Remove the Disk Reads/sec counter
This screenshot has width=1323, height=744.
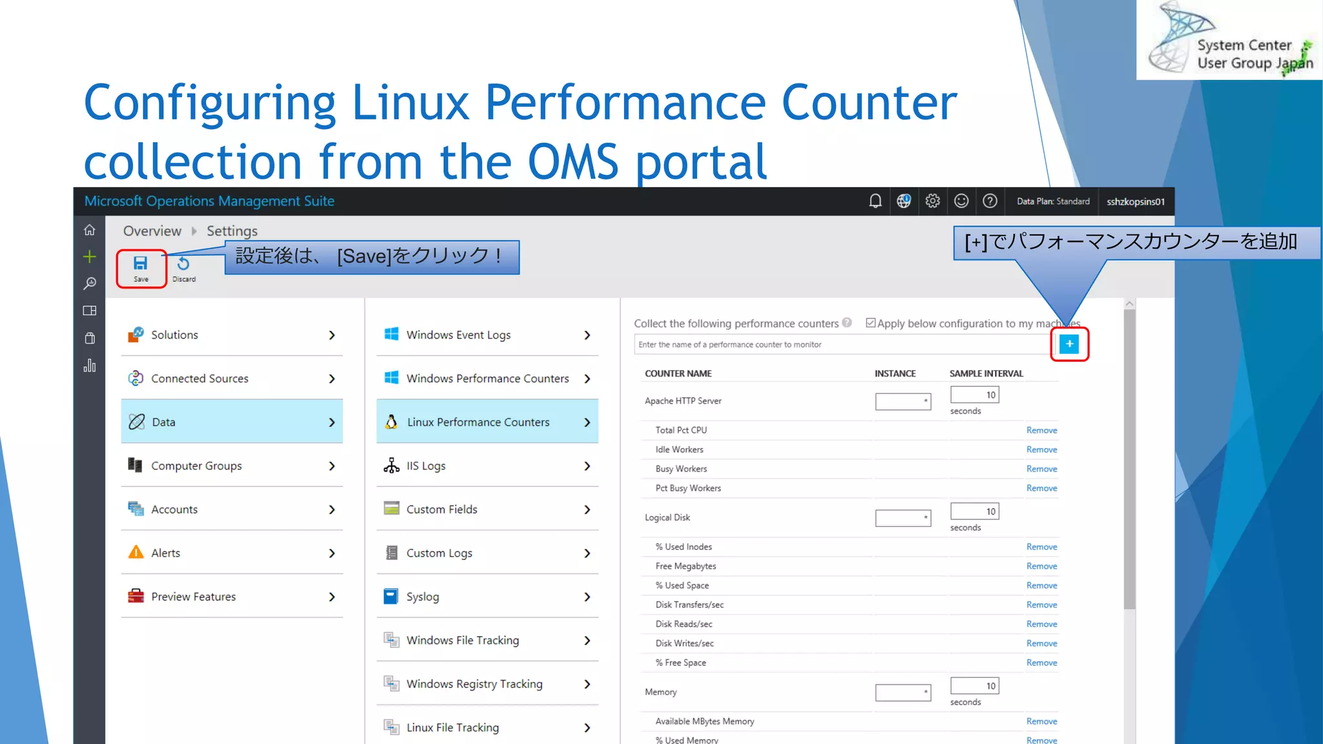[x=1041, y=624]
